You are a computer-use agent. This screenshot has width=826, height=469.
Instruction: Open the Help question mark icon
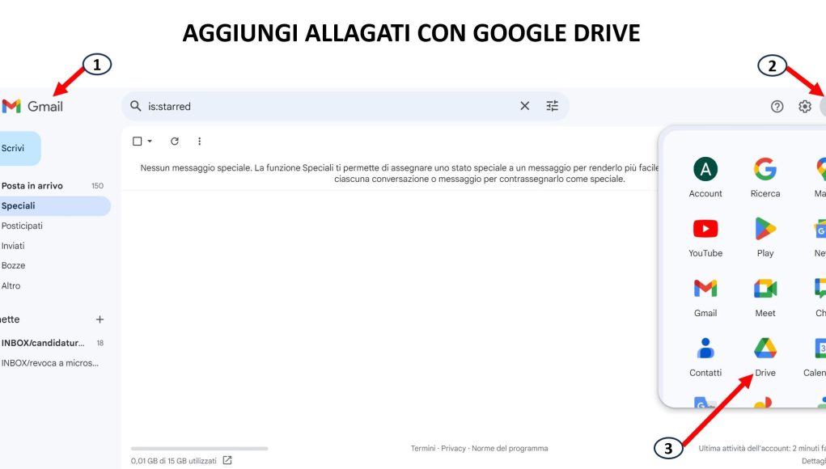click(x=777, y=106)
